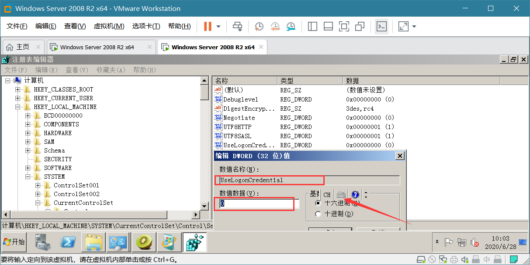Open the 虚拟机(M) menu
Viewport: 530px width, 265px height.
pyautogui.click(x=109, y=27)
